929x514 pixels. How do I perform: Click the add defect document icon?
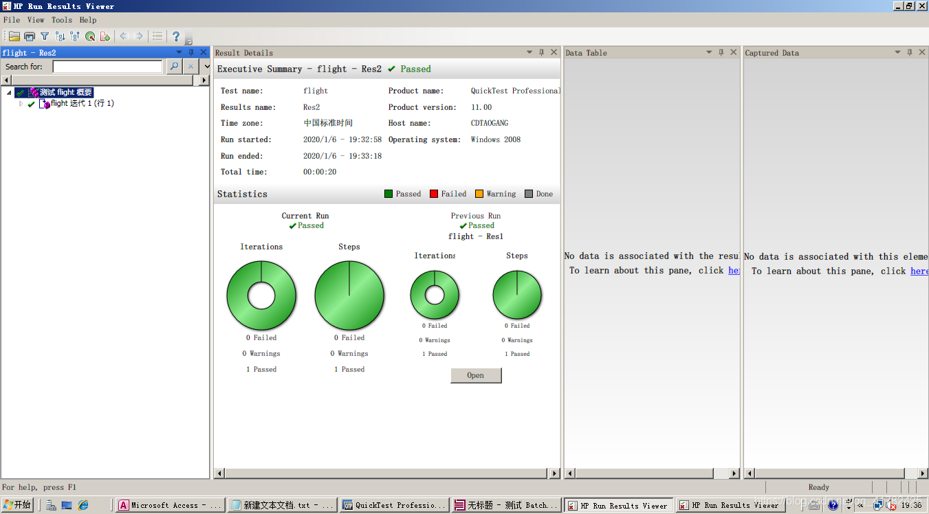(105, 36)
